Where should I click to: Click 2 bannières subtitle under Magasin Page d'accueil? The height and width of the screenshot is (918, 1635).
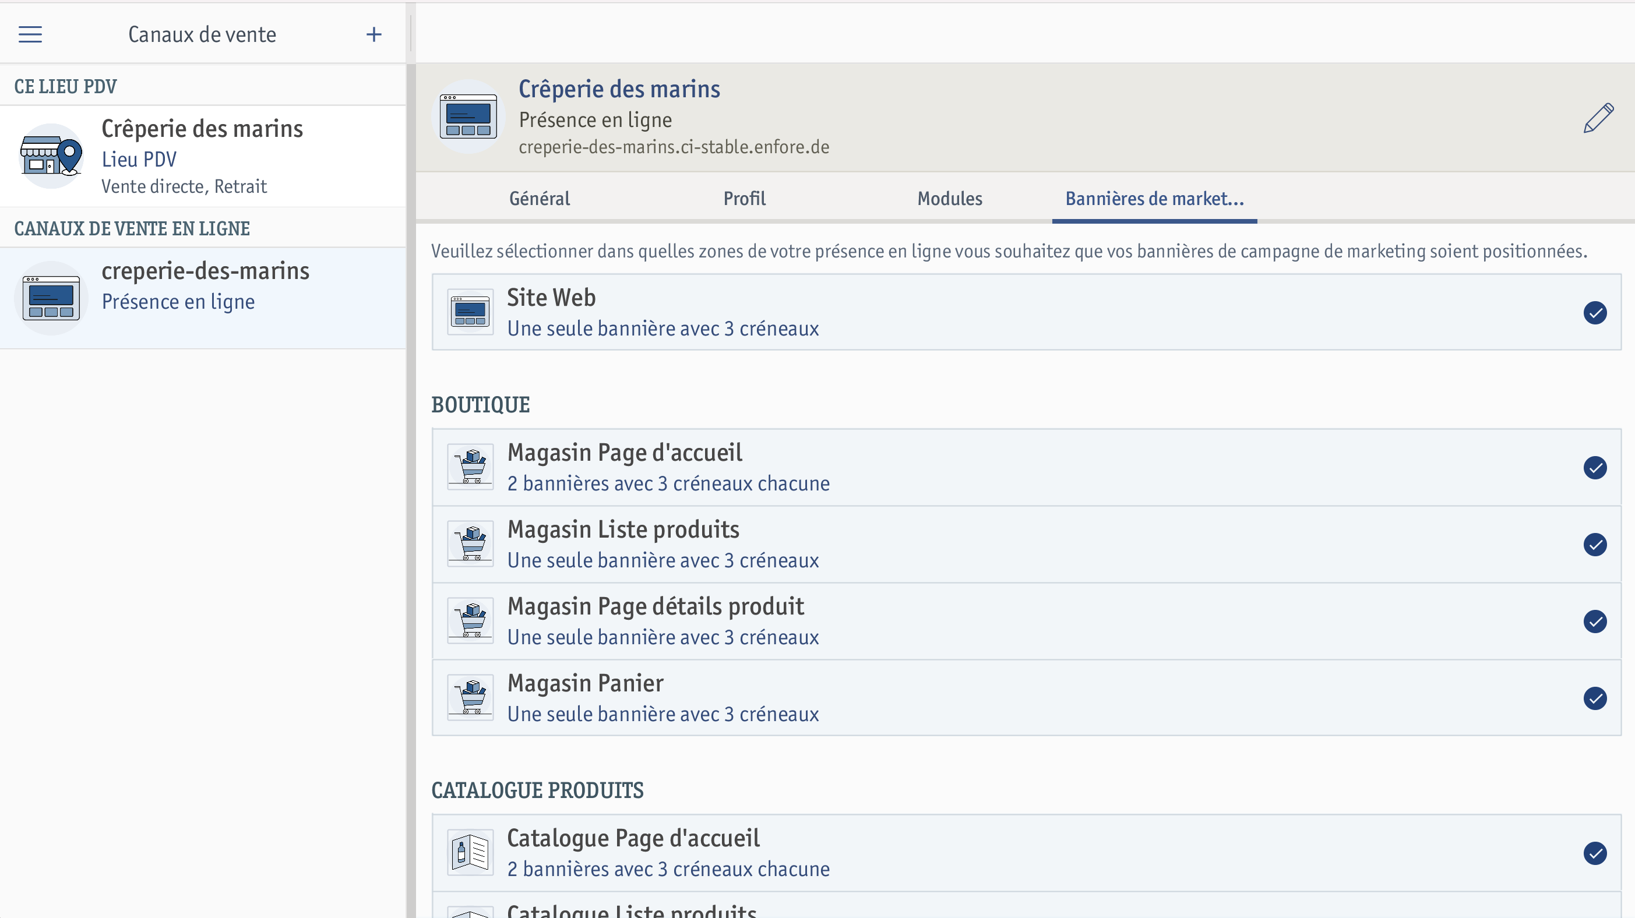(x=668, y=483)
